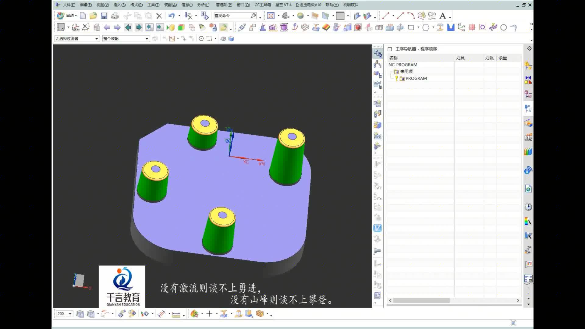Open the 帮助(H) menu

tap(332, 5)
